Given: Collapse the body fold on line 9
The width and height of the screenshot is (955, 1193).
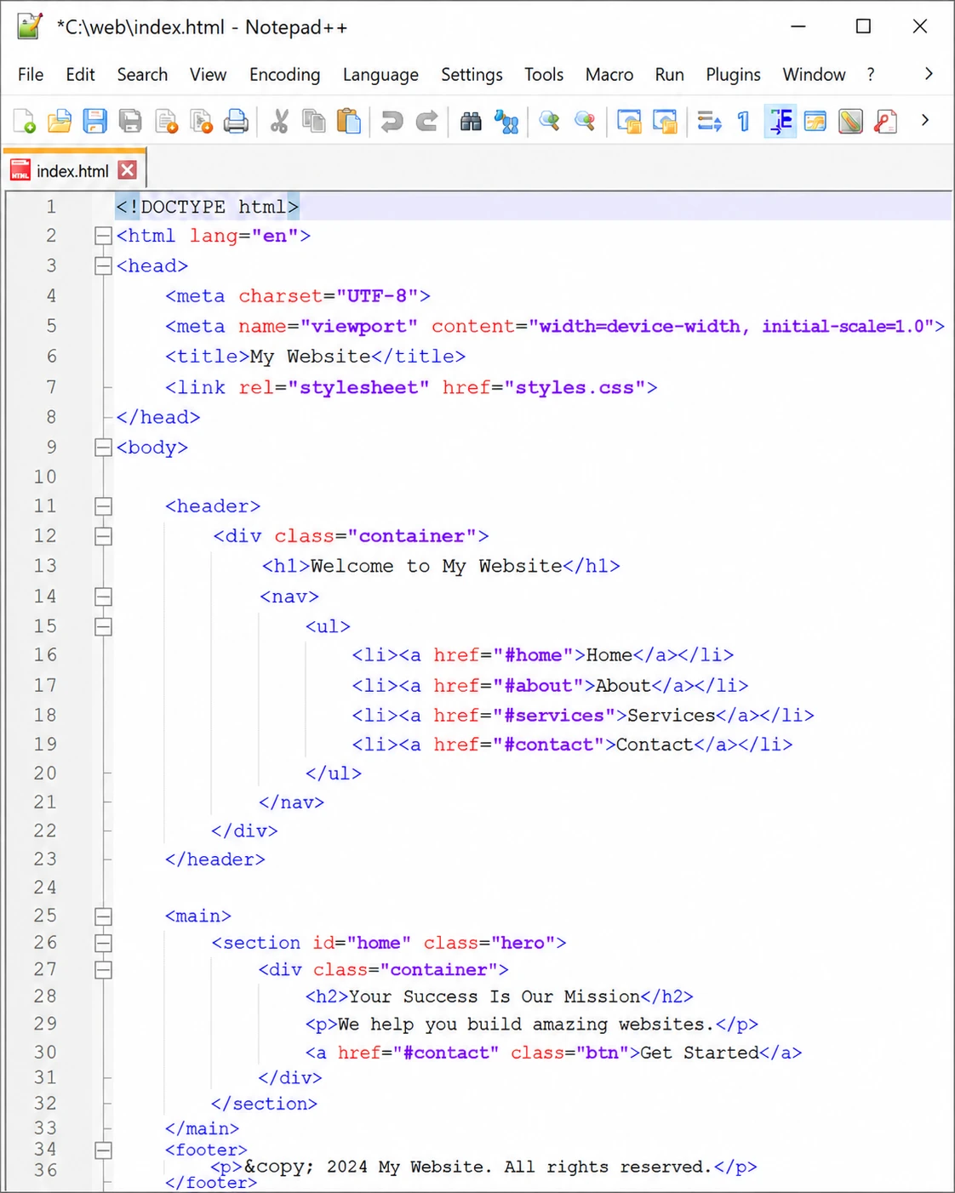Looking at the screenshot, I should tap(103, 447).
